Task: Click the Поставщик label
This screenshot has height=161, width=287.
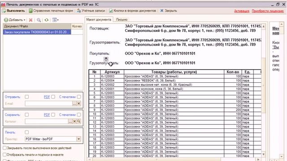Action: click(100, 29)
